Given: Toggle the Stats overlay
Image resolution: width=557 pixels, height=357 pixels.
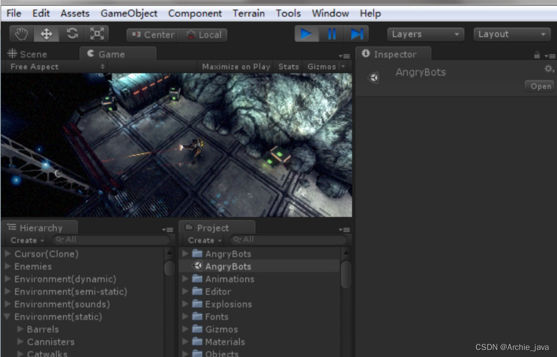Looking at the screenshot, I should (x=288, y=67).
